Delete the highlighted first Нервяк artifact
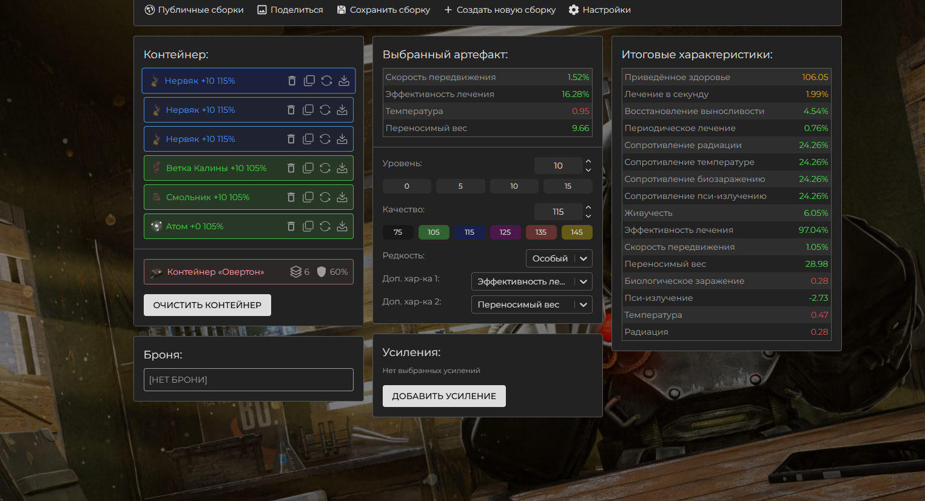The image size is (925, 501). click(x=292, y=81)
